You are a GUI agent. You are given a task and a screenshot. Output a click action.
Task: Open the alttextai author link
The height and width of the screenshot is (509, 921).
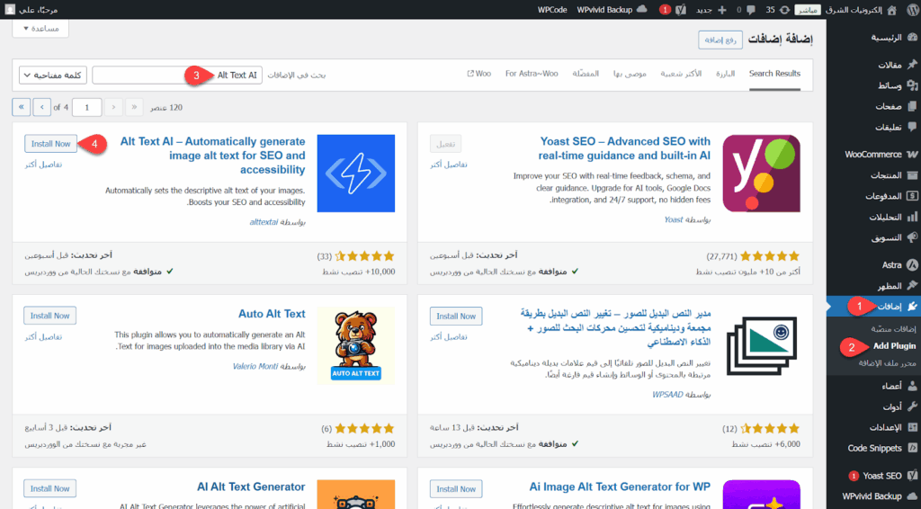pyautogui.click(x=264, y=222)
